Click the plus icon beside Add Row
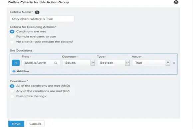 (x=14, y=71)
